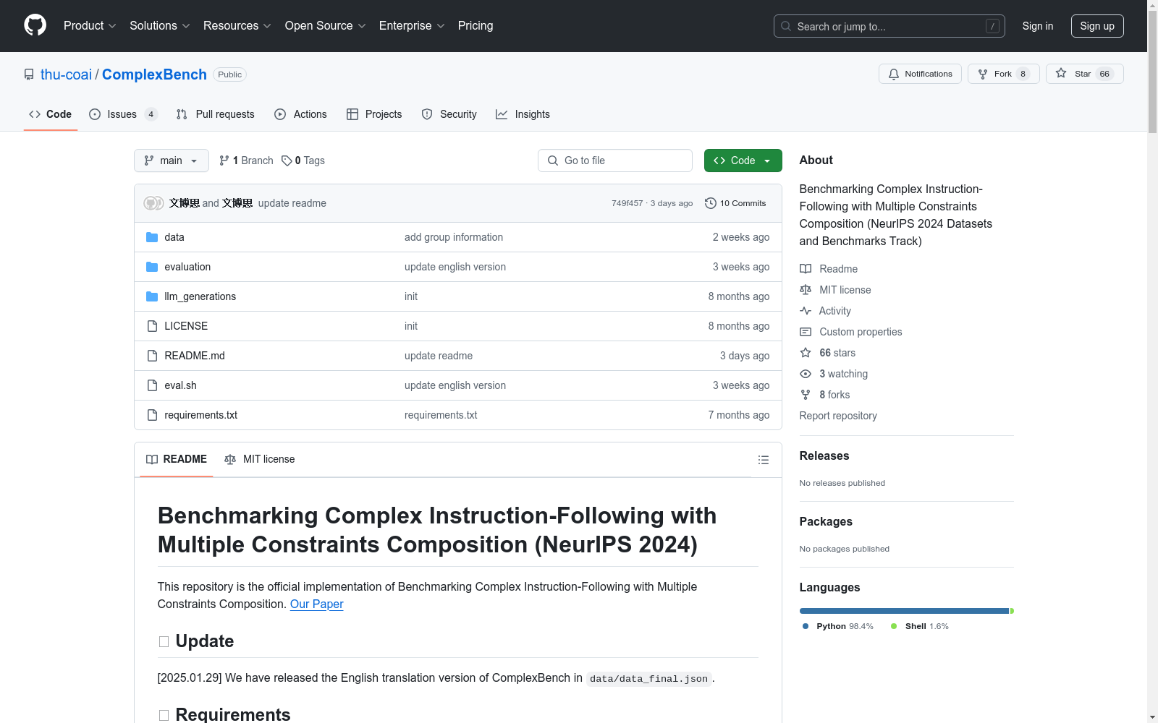The width and height of the screenshot is (1158, 723).
Task: Click the README.md file icon
Action: 152,356
